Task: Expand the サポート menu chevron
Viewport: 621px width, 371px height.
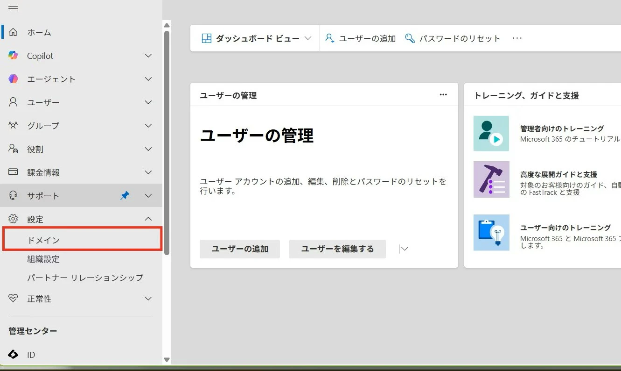Action: (x=148, y=196)
